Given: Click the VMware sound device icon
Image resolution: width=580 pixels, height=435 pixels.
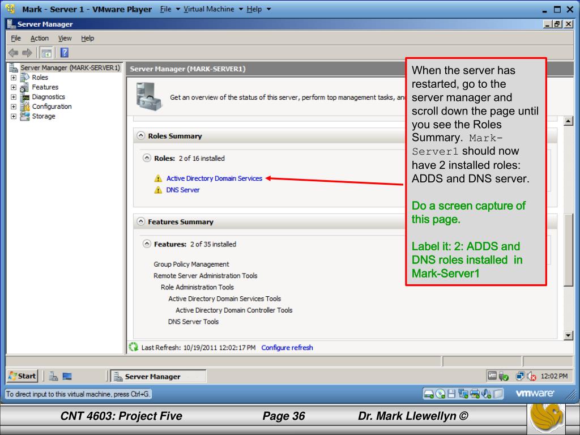Looking at the screenshot, I should [487, 394].
